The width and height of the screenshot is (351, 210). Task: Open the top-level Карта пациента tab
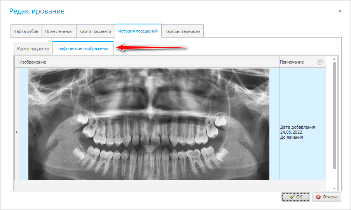click(95, 31)
